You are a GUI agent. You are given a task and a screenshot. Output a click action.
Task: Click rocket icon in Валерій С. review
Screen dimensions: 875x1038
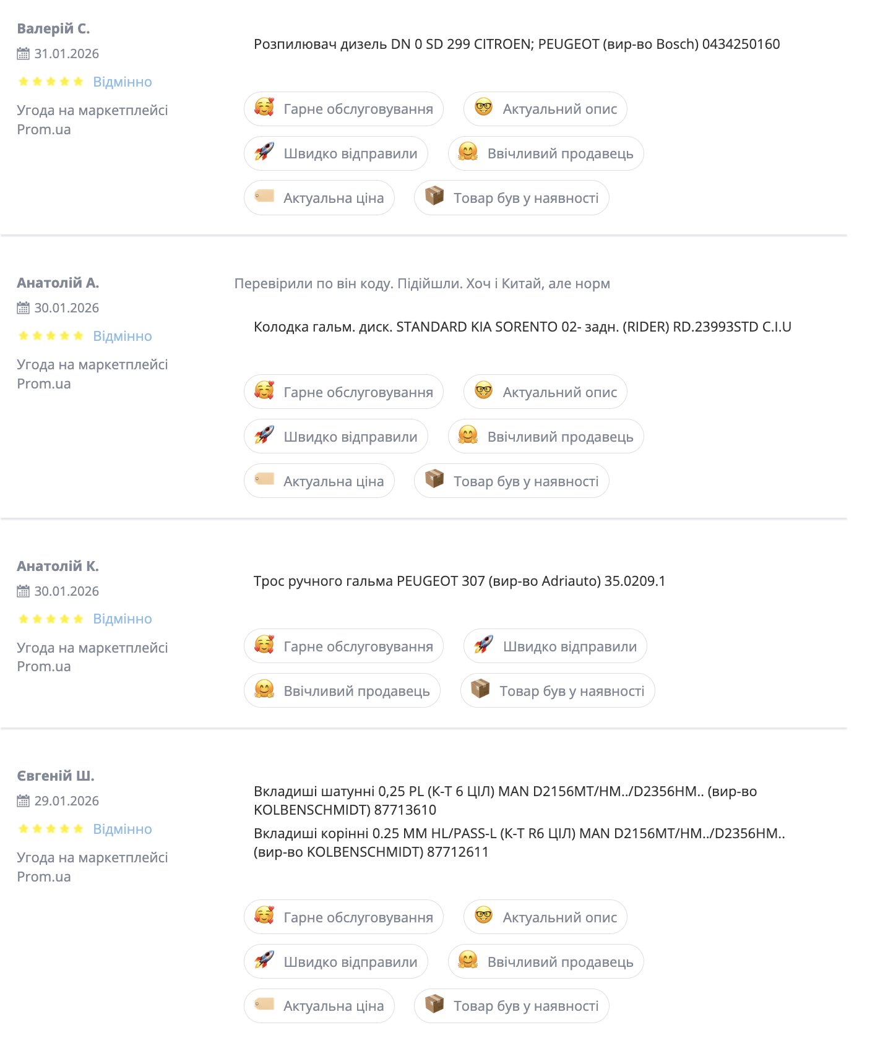(x=264, y=152)
